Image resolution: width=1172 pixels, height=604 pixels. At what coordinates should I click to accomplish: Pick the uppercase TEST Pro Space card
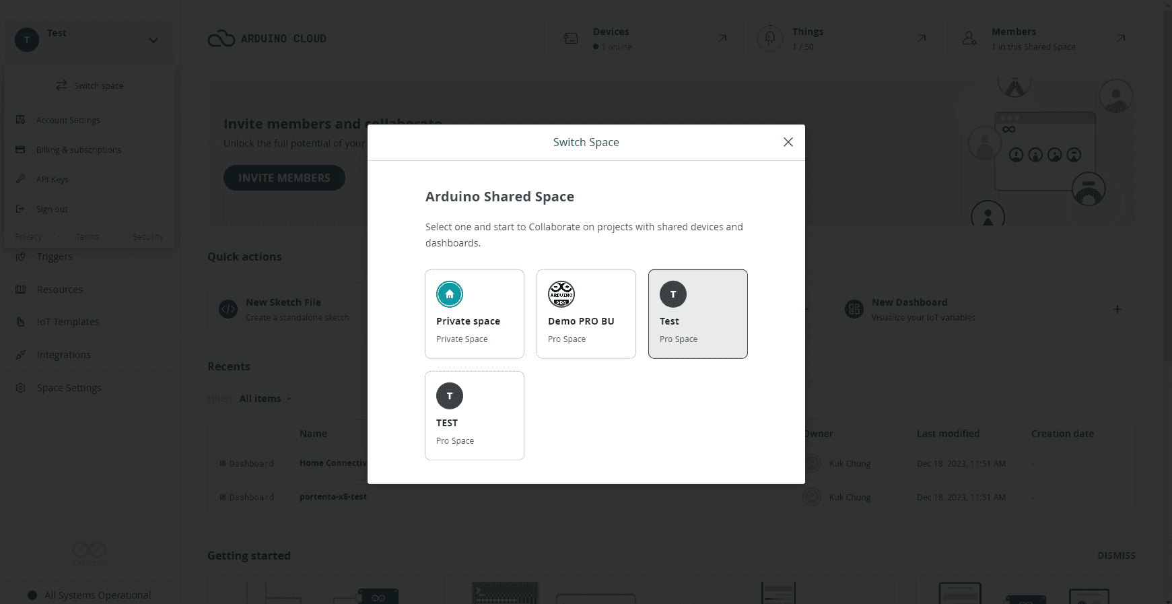tap(474, 415)
